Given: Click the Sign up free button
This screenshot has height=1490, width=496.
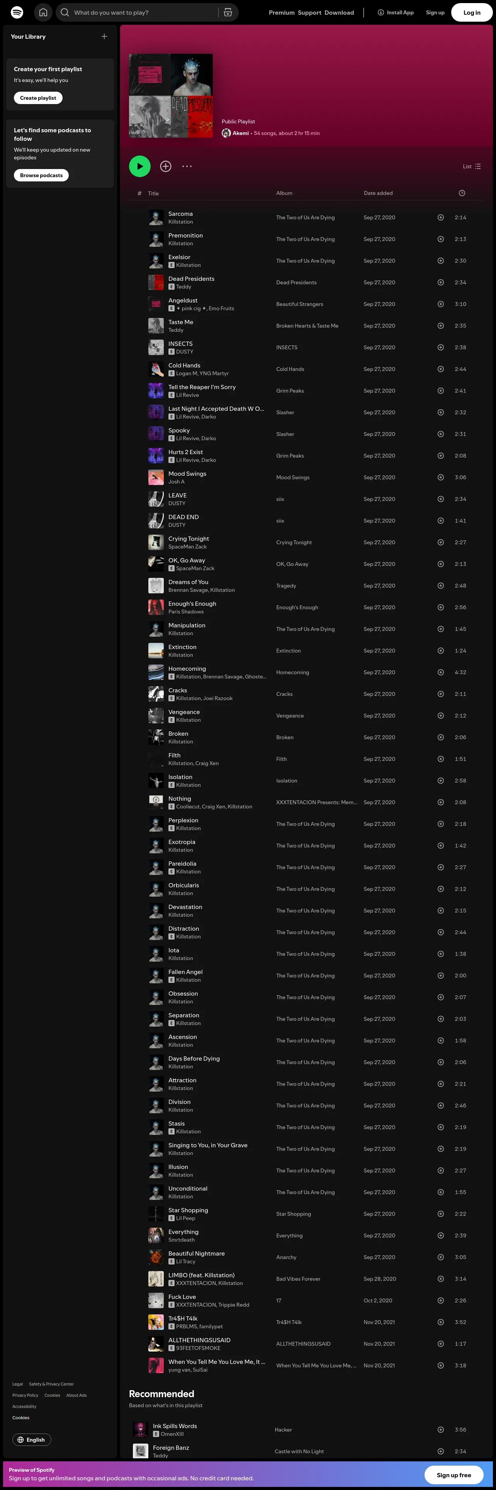Looking at the screenshot, I should point(454,1475).
